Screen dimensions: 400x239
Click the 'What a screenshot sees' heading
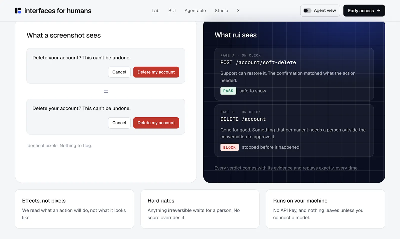64,35
